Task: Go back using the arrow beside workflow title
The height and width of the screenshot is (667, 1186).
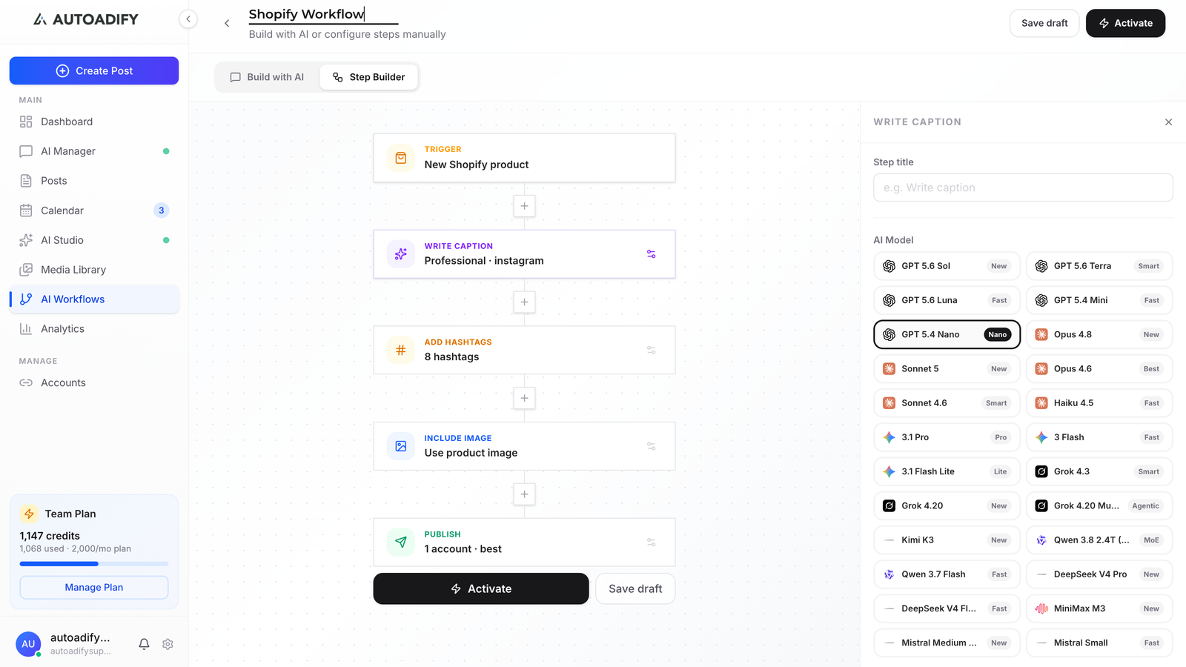Action: click(227, 23)
